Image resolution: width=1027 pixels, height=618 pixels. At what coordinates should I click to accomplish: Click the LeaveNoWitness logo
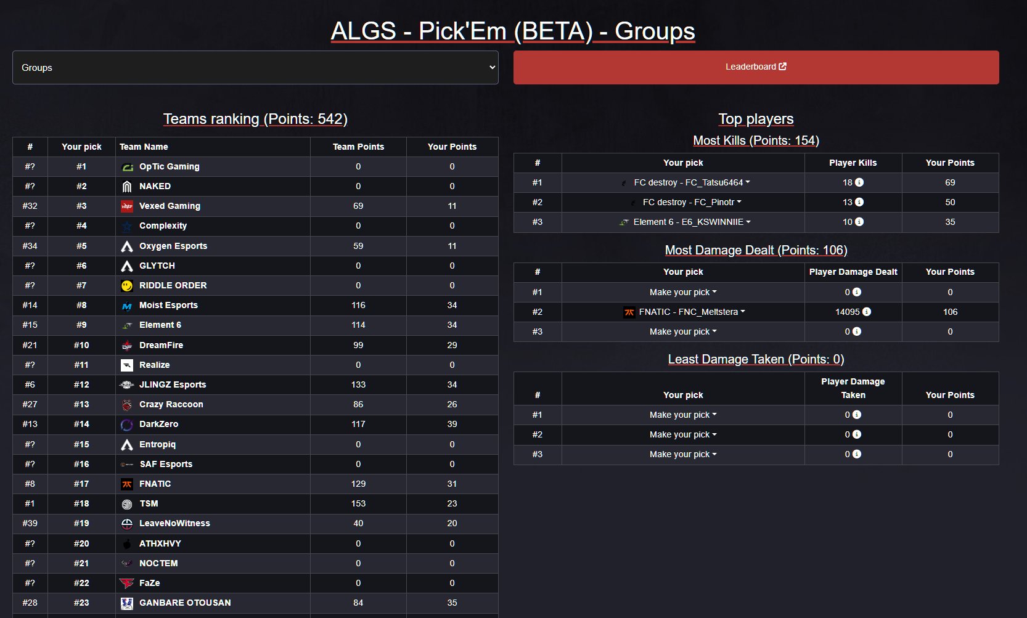click(x=127, y=524)
